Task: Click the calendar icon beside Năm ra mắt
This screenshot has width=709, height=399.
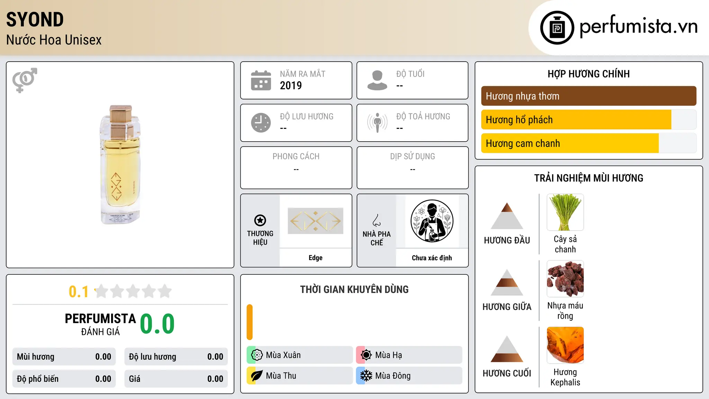Action: point(261,80)
